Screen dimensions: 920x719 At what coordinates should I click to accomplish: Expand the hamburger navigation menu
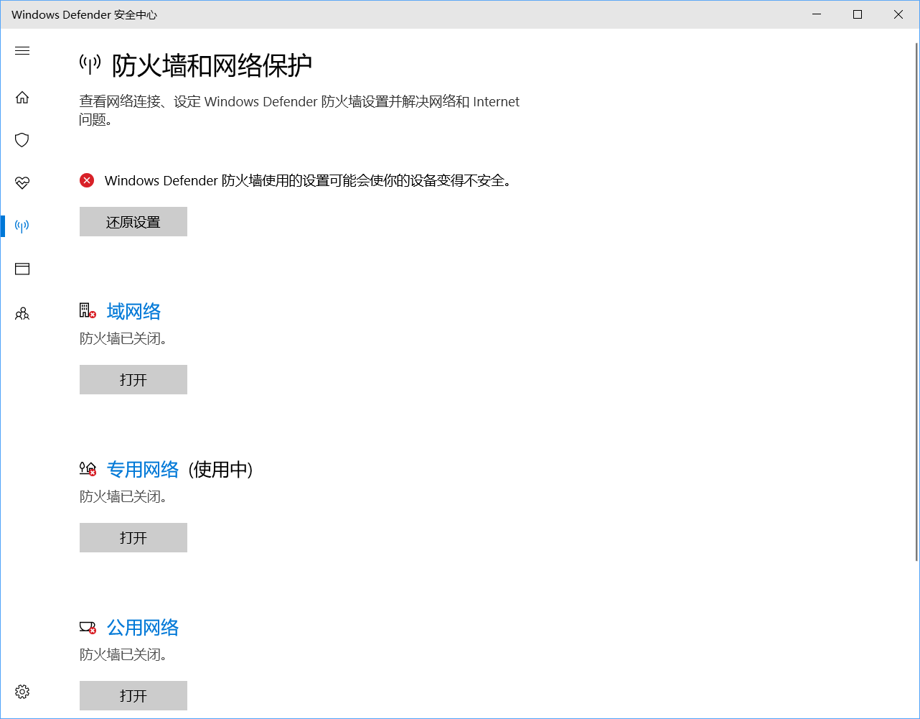point(22,50)
